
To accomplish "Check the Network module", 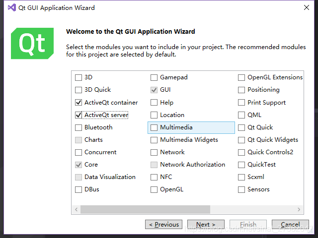I will [x=154, y=152].
